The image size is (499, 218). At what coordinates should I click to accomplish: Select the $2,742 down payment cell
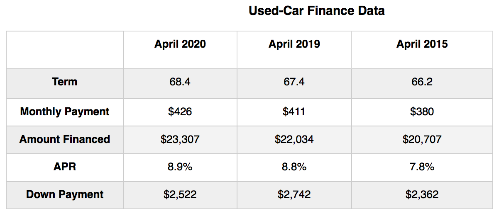click(294, 194)
